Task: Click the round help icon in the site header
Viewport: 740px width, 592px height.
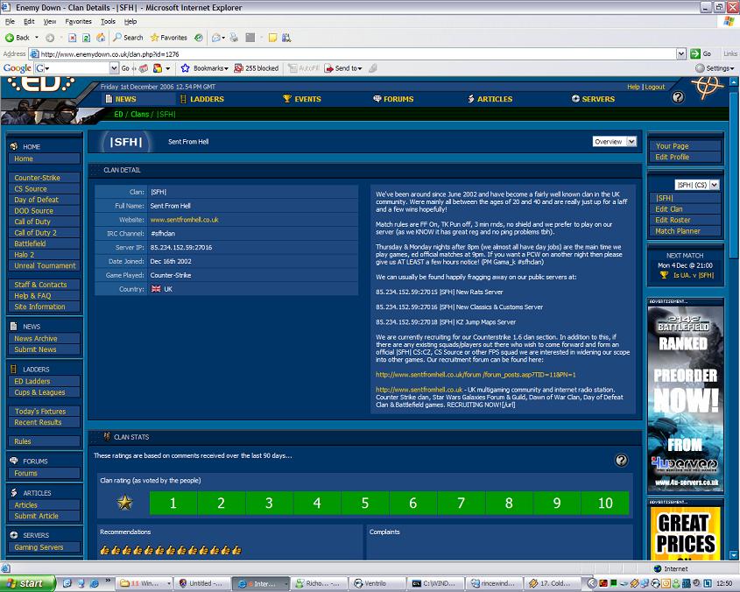Action: click(x=678, y=97)
